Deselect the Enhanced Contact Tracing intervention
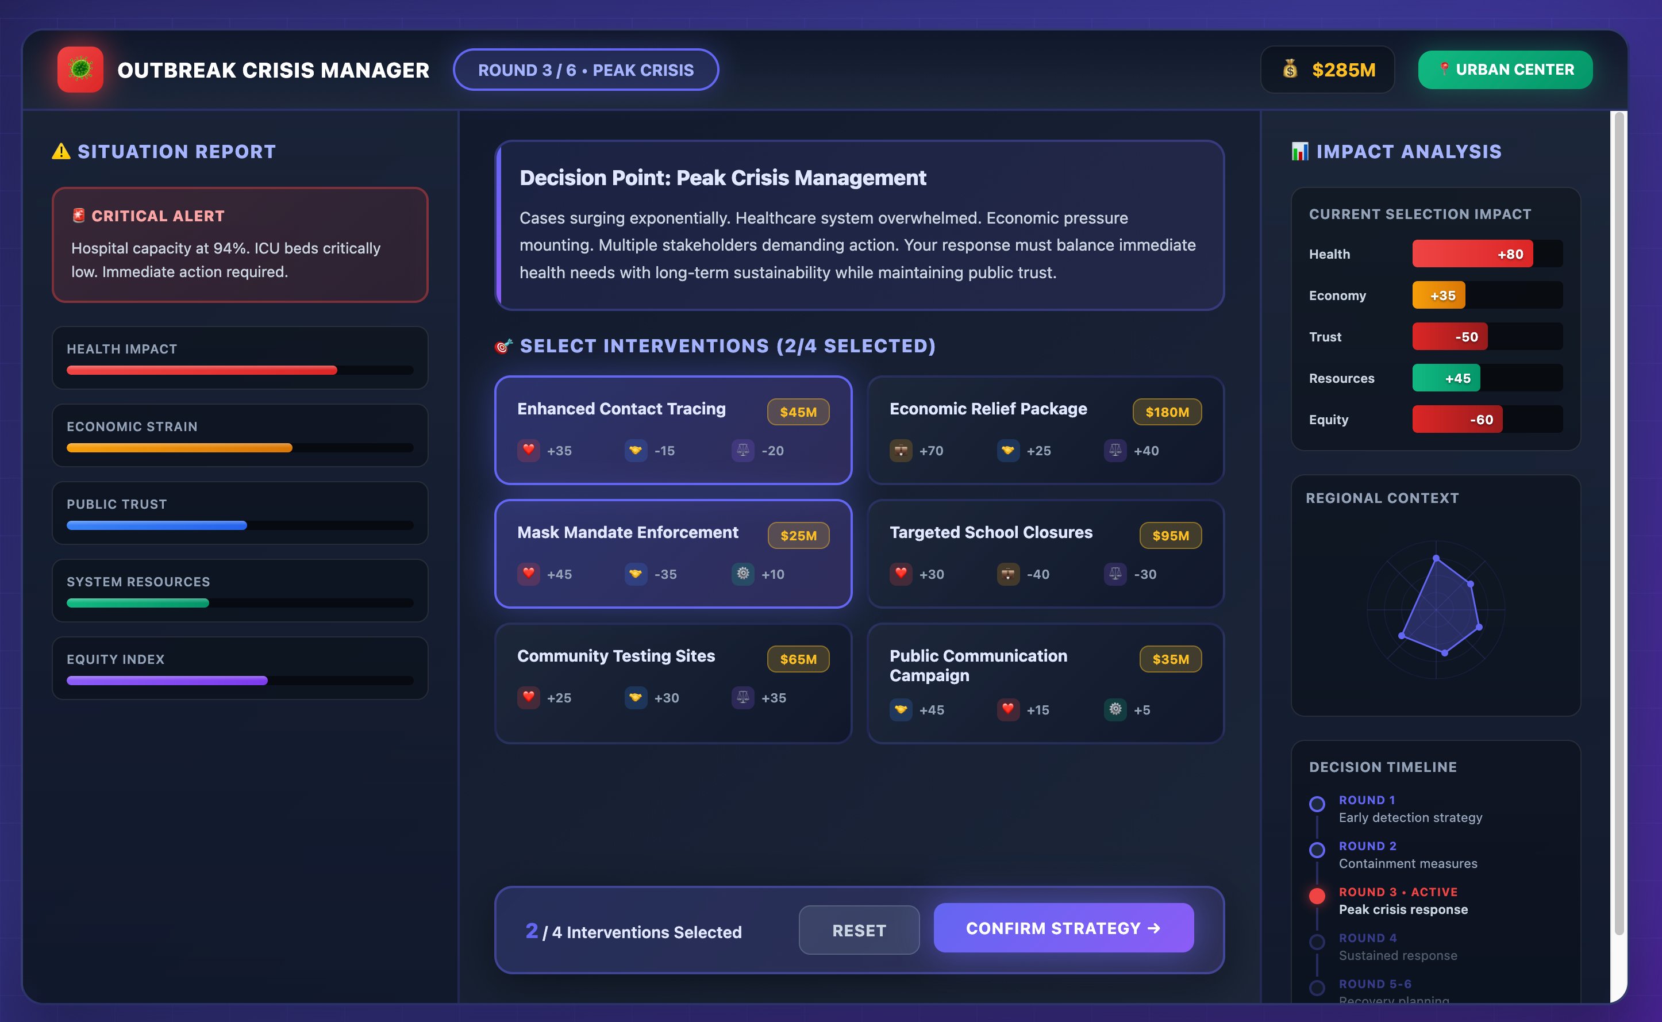 click(x=673, y=431)
